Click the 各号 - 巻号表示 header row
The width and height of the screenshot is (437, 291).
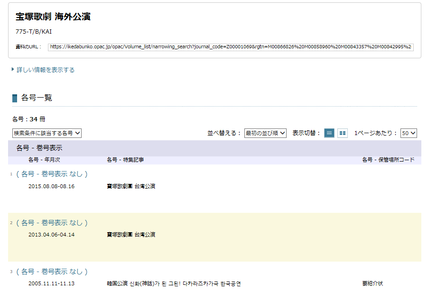214,148
